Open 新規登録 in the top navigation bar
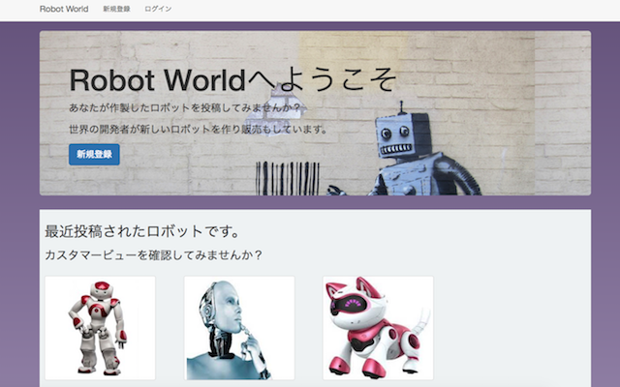The height and width of the screenshot is (387, 620). point(116,9)
